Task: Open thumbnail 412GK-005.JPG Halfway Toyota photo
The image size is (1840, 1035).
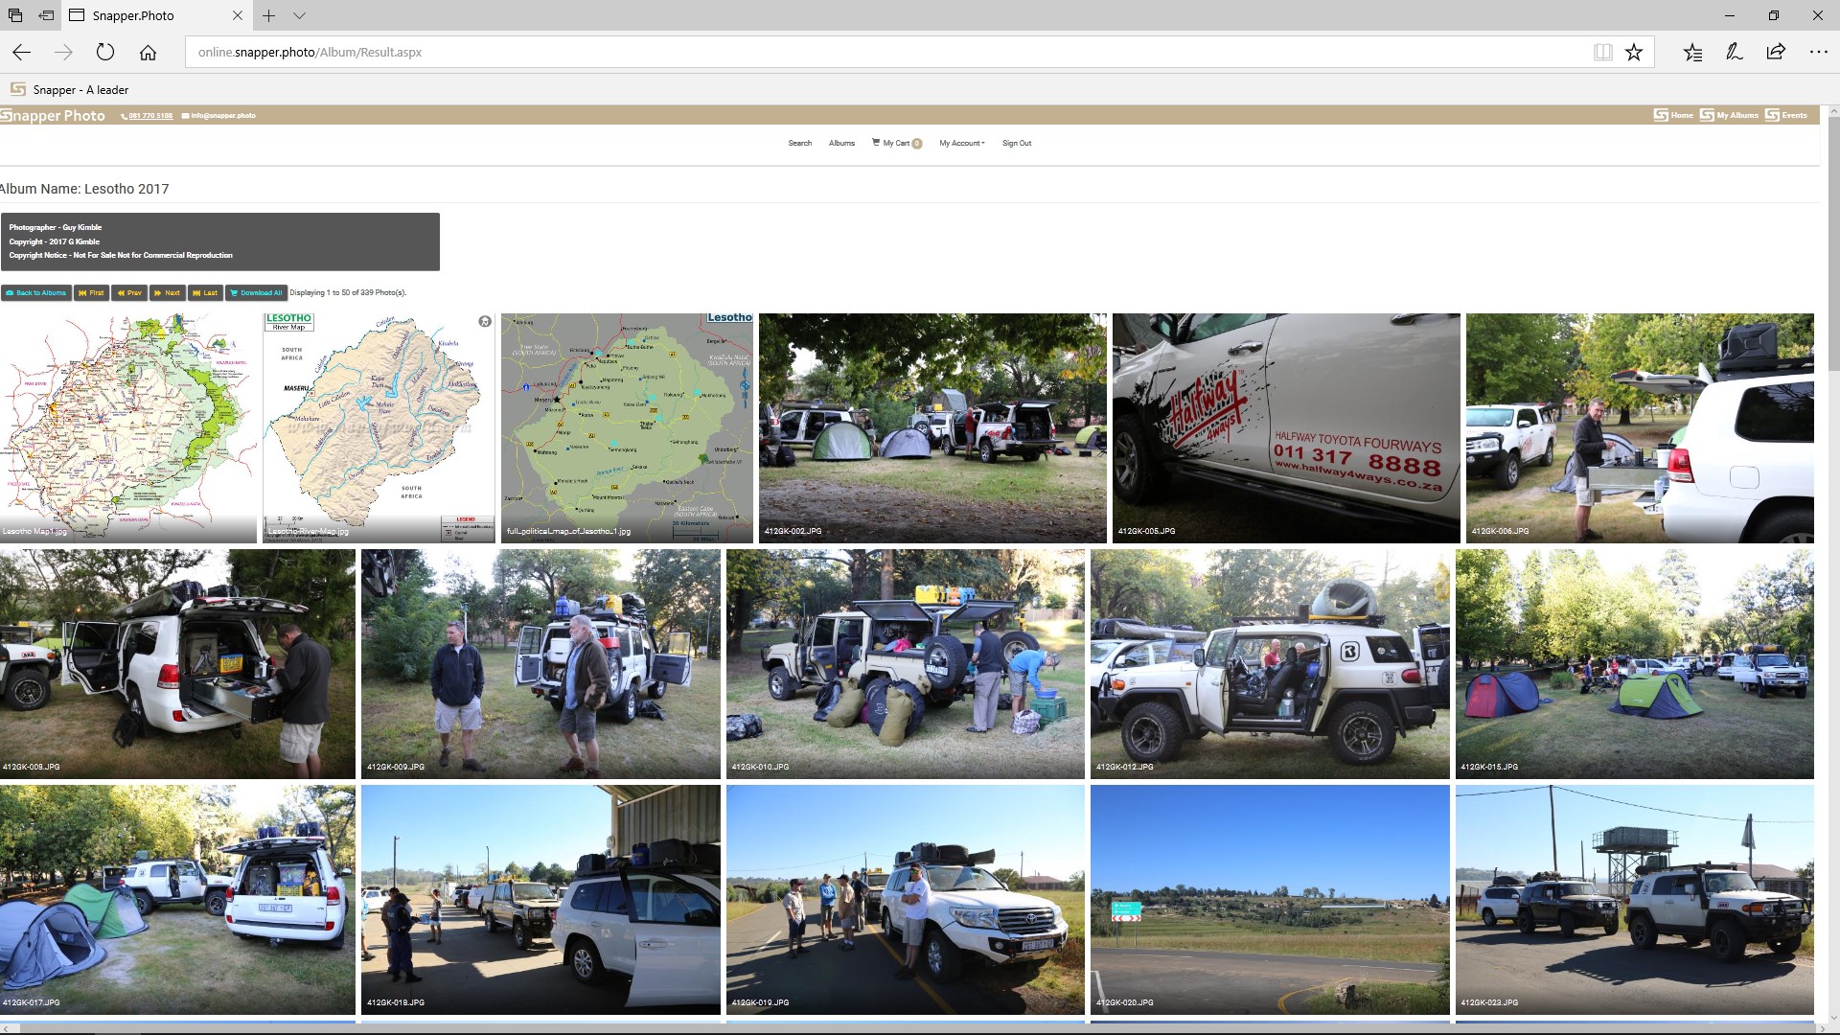Action: click(x=1286, y=427)
